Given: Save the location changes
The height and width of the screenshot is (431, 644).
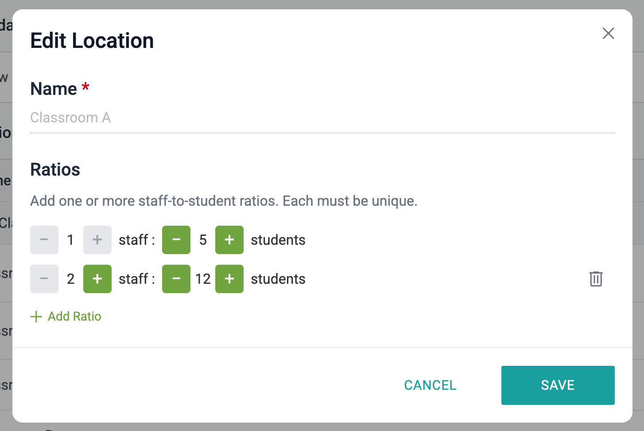Looking at the screenshot, I should 558,385.
